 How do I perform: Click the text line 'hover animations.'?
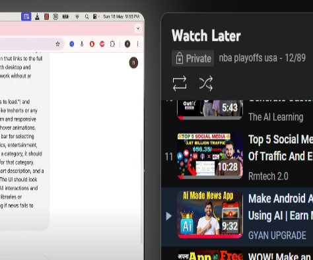tap(18, 128)
